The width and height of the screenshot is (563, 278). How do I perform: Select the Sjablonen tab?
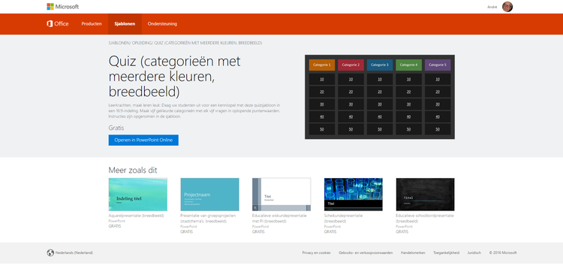[x=125, y=24]
